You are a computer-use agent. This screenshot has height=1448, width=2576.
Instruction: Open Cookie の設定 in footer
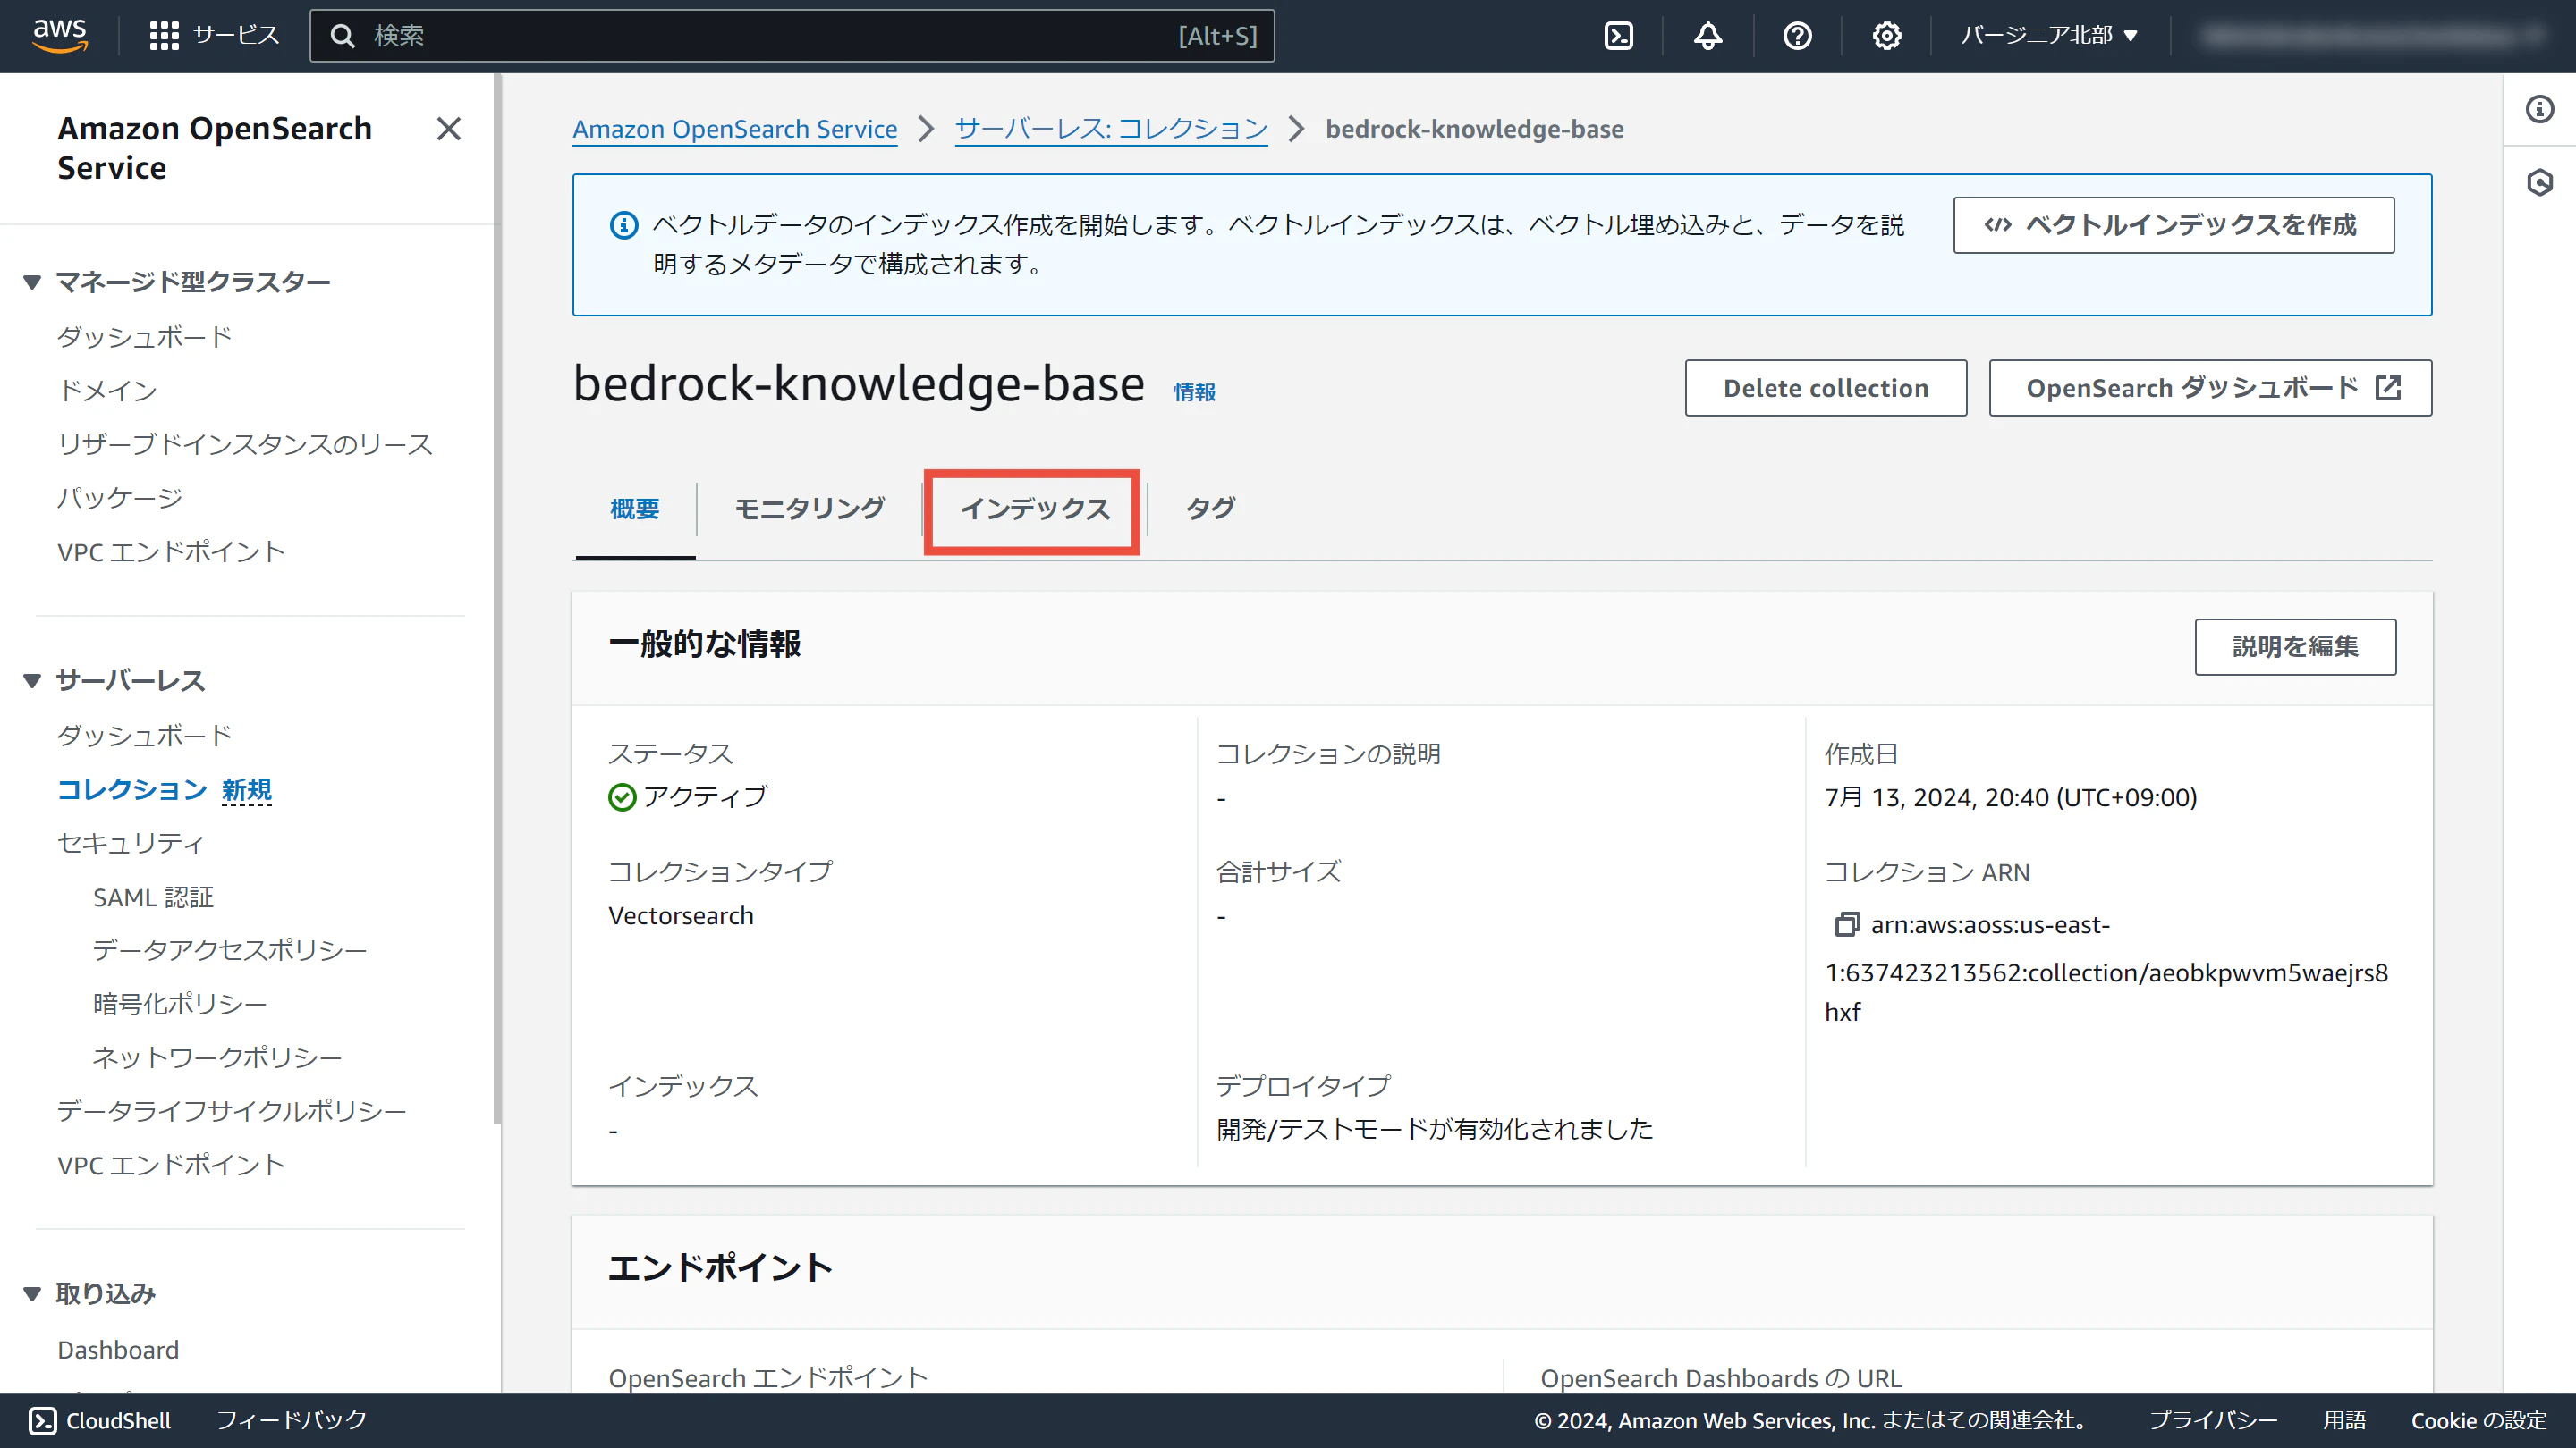click(2479, 1421)
